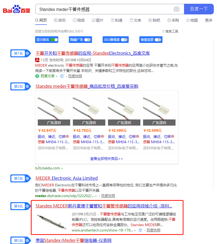Toggle 显示排名 switch
217x244 pixels.
coord(54,40)
